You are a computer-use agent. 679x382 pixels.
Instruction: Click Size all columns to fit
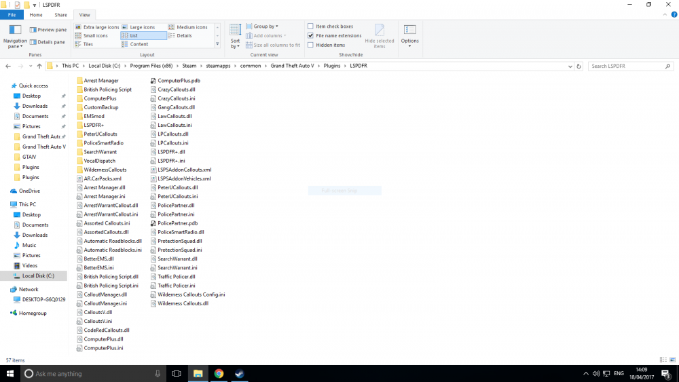coord(273,45)
